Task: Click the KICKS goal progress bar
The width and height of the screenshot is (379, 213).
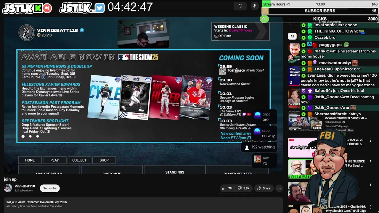Action: [320, 19]
